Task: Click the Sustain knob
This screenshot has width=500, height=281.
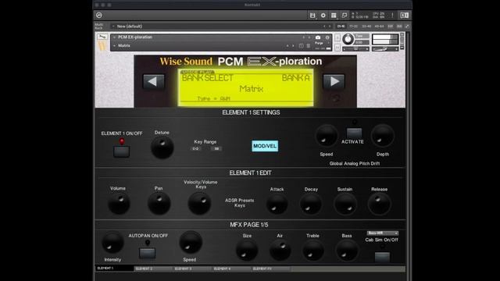Action: pyautogui.click(x=345, y=204)
